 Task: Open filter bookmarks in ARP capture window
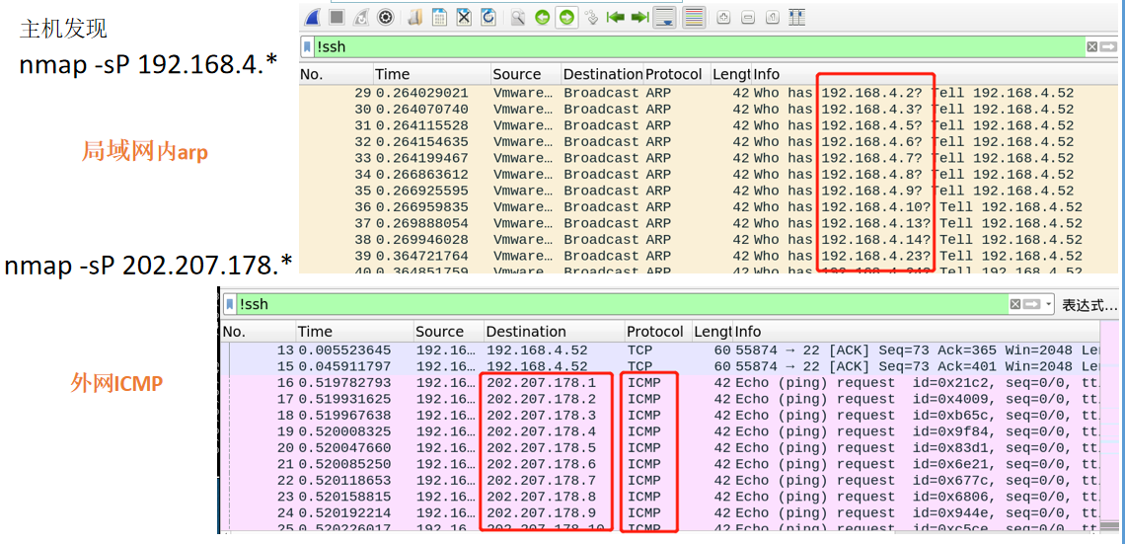[308, 47]
